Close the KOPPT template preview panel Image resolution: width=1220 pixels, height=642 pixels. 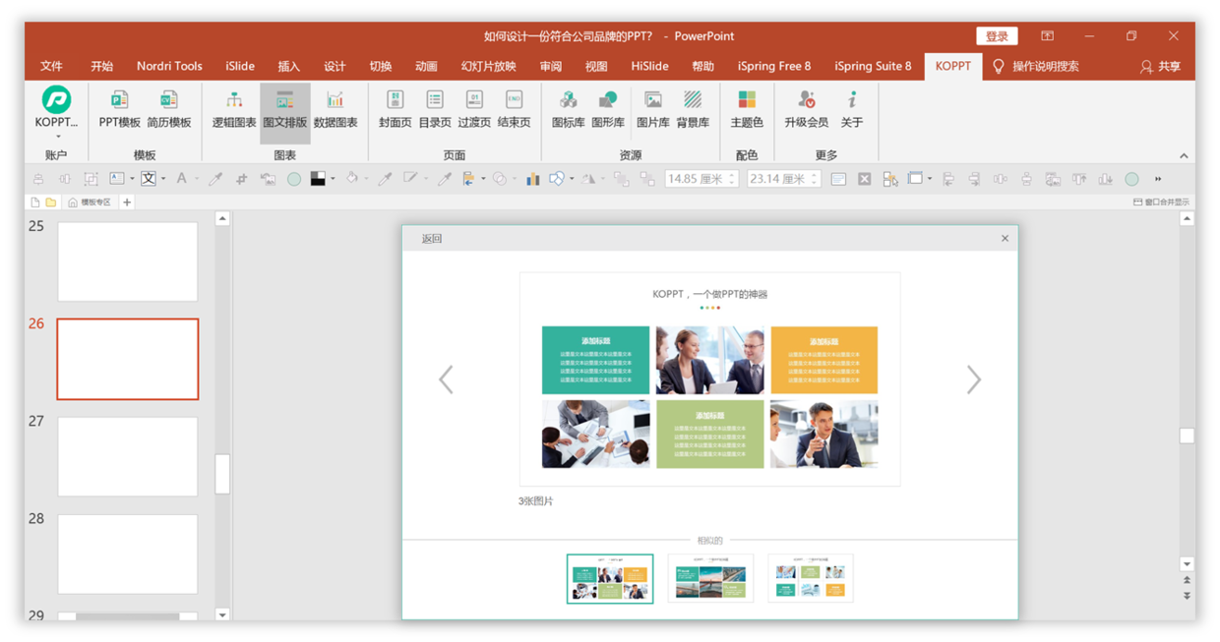(x=1005, y=238)
